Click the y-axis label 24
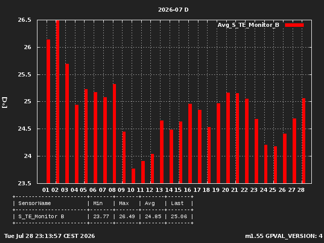The width and height of the screenshot is (324, 243). [28, 156]
